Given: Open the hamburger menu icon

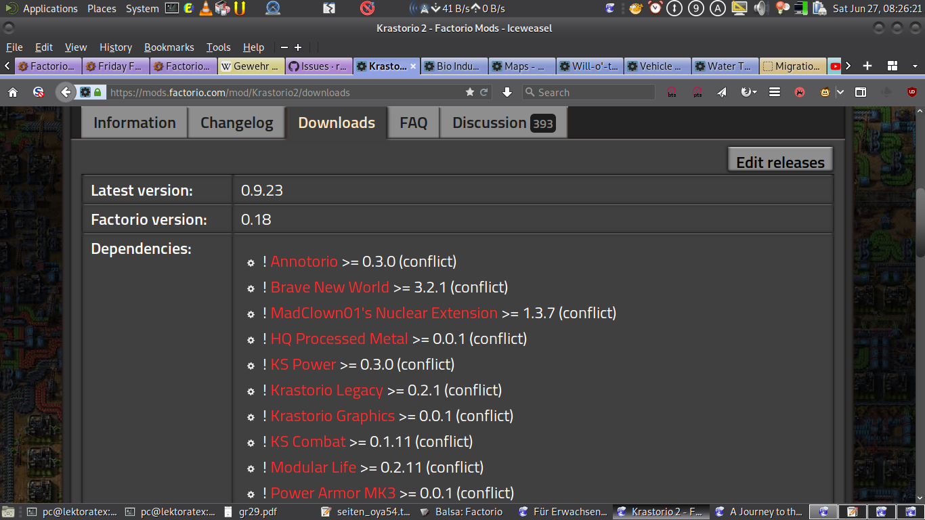Looking at the screenshot, I should click(775, 92).
